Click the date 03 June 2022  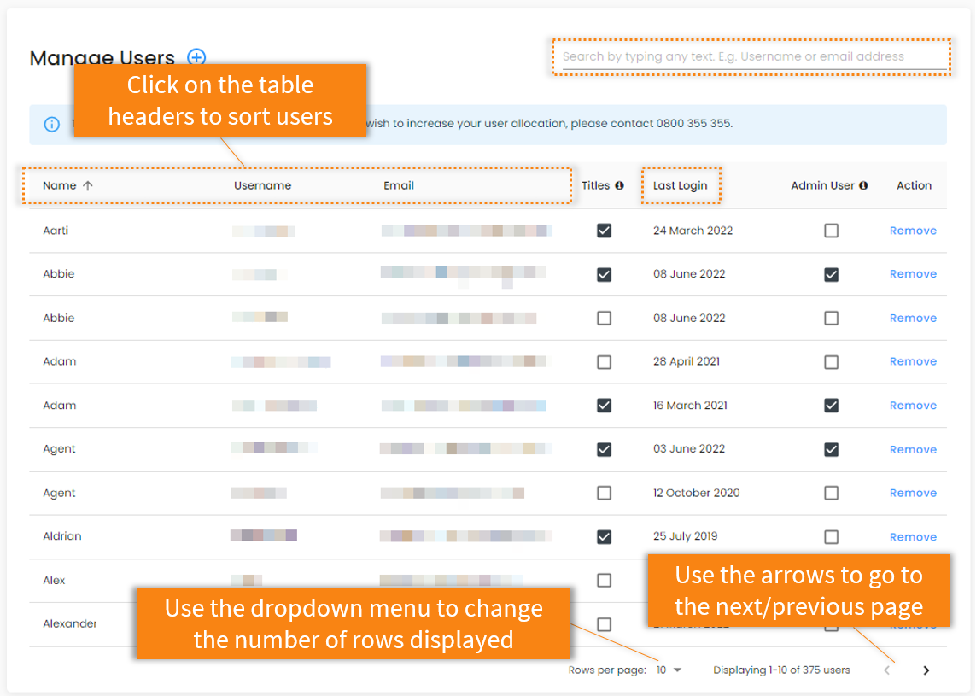689,449
